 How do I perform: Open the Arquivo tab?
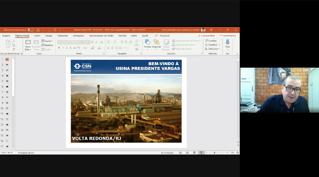(6, 36)
